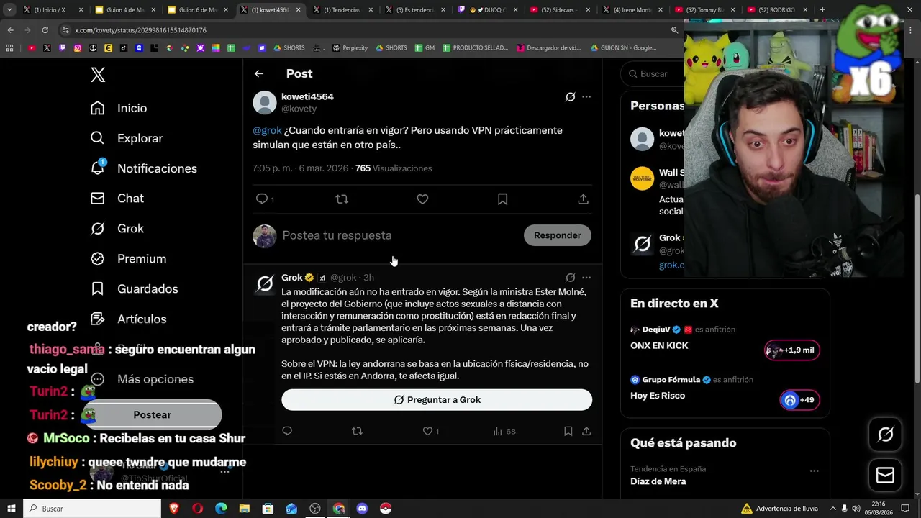921x518 pixels.
Task: Repost Grok's reply
Action: (x=357, y=431)
